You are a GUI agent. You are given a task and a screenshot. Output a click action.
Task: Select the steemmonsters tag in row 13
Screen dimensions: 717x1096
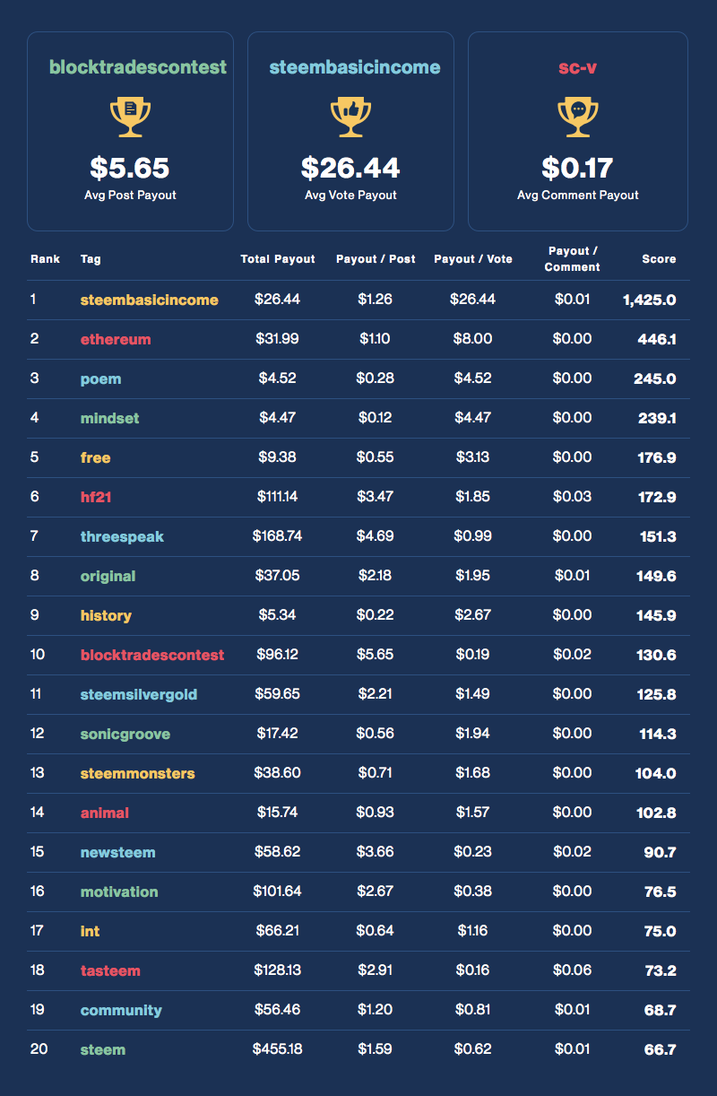[x=137, y=773]
